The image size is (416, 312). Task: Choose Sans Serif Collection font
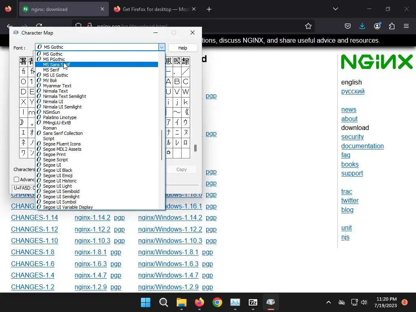(x=97, y=133)
